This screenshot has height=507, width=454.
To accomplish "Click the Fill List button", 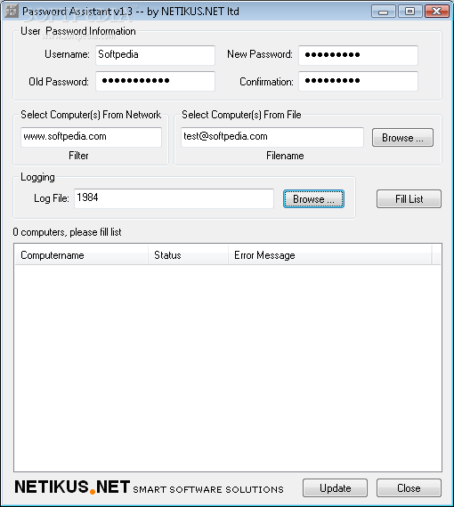I will click(409, 199).
